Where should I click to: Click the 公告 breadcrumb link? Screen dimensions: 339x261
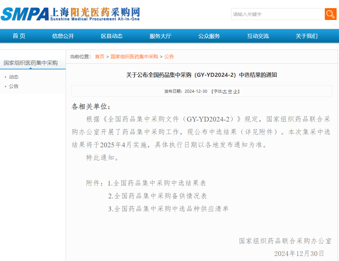tap(169, 57)
